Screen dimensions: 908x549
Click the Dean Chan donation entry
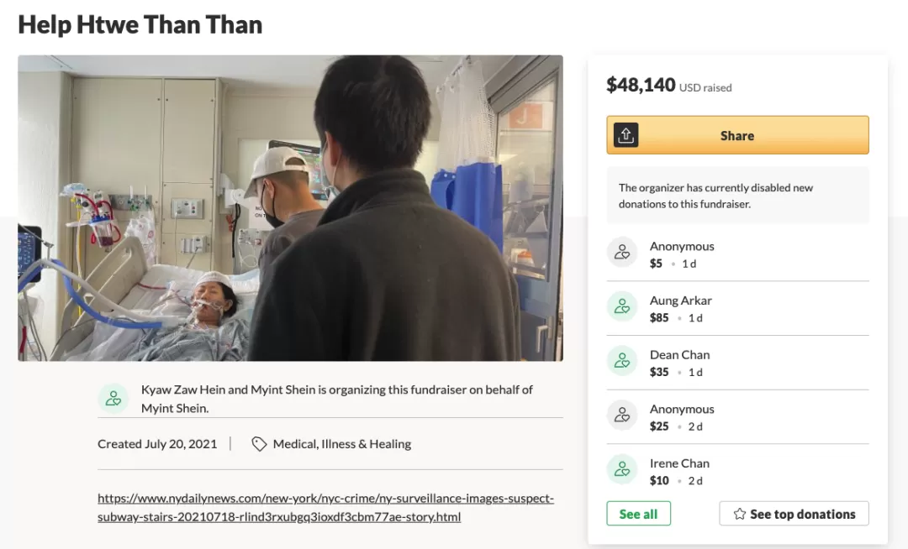pos(738,363)
